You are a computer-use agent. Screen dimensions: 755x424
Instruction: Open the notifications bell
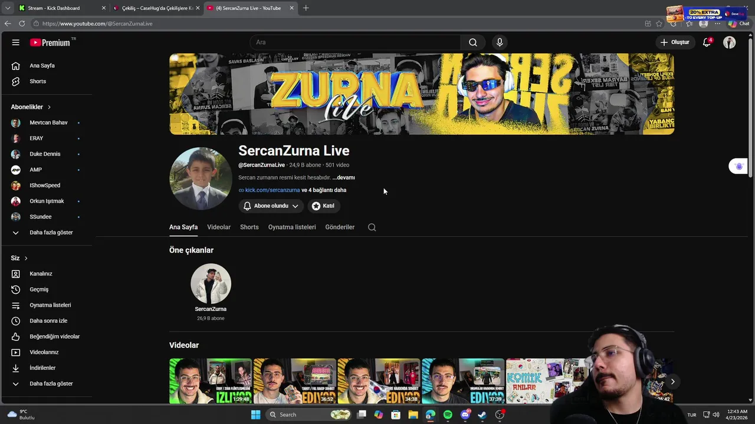[707, 42]
